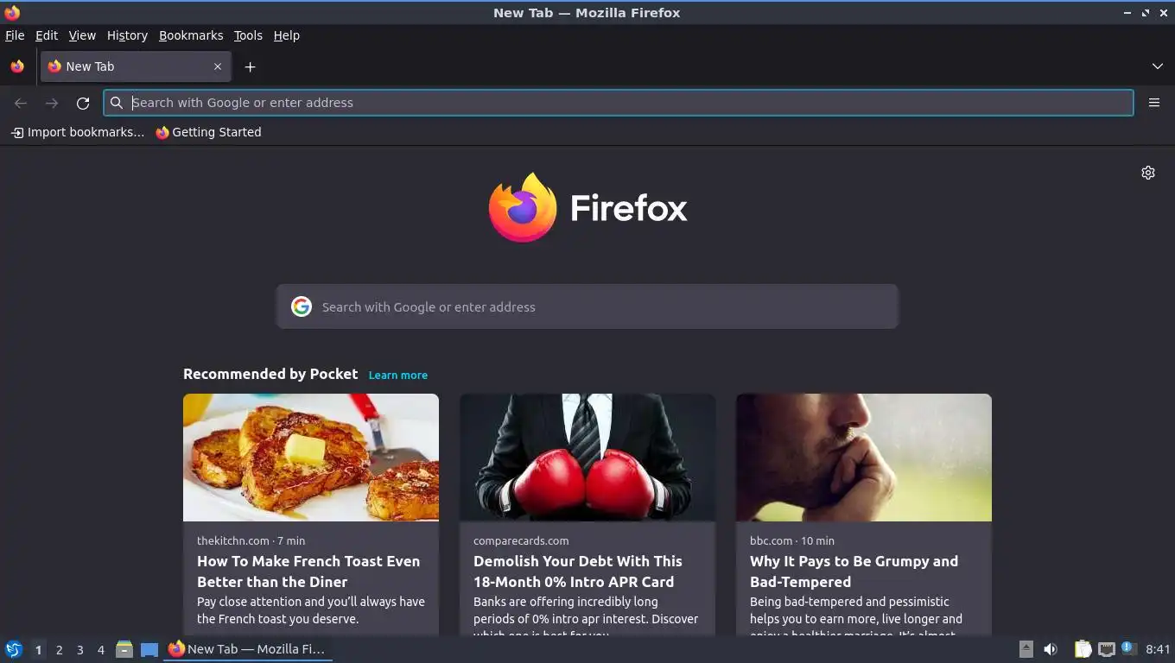
Task: Open the clipboard tray icon
Action: [1083, 649]
